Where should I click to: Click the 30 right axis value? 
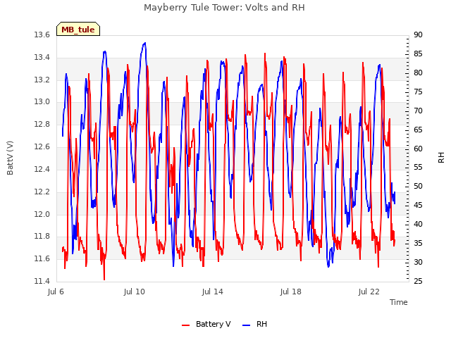coord(418,262)
